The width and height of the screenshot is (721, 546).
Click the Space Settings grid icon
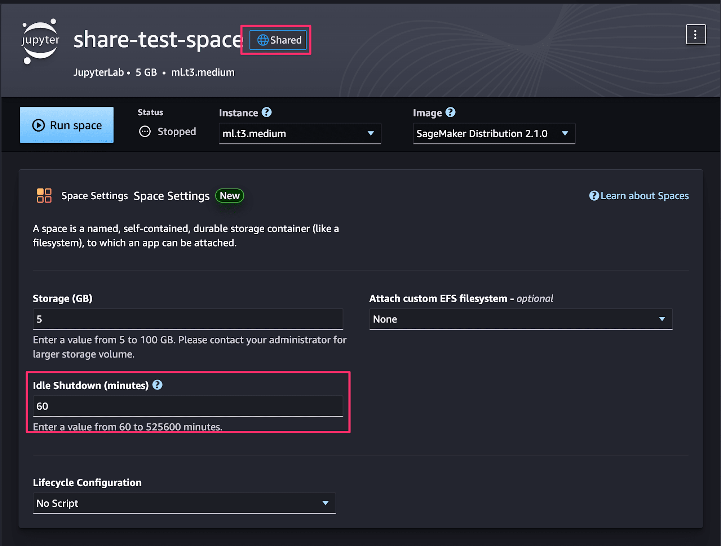44,196
